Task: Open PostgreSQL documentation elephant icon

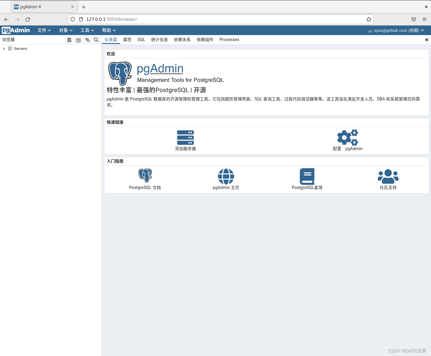Action: click(x=145, y=175)
